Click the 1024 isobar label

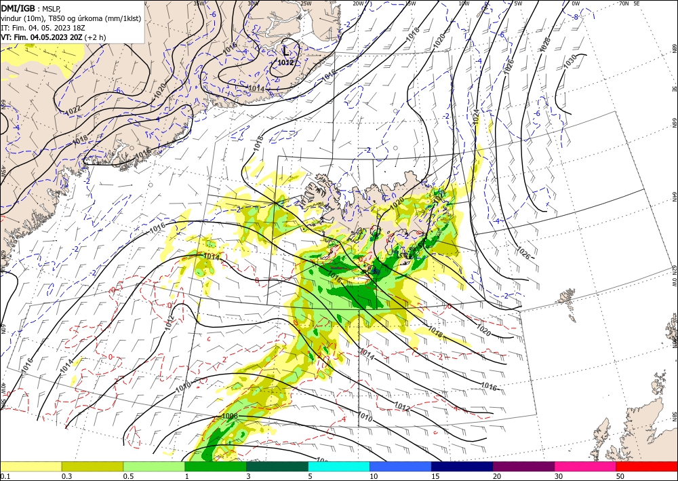coord(476,117)
